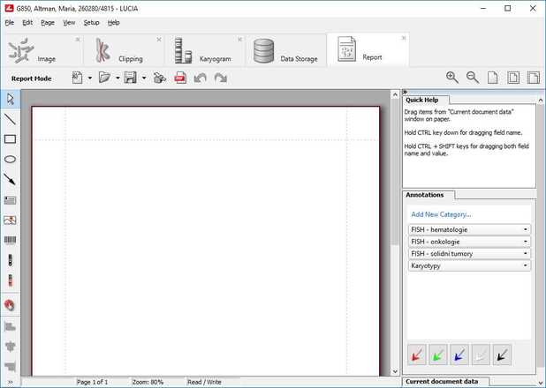Expand FISH - hematologie category
Screen dimensions: 546x388
[x=526, y=230]
